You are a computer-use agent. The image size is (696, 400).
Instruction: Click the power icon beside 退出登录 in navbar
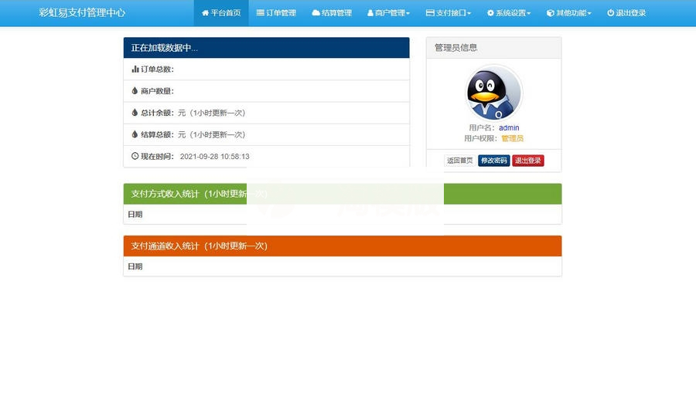coord(610,13)
